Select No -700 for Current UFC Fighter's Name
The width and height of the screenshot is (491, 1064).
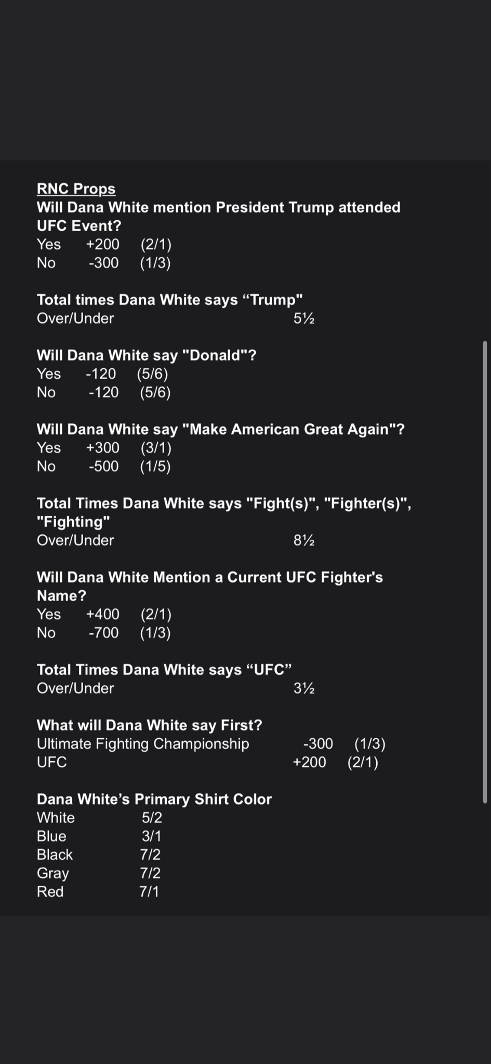click(x=103, y=633)
